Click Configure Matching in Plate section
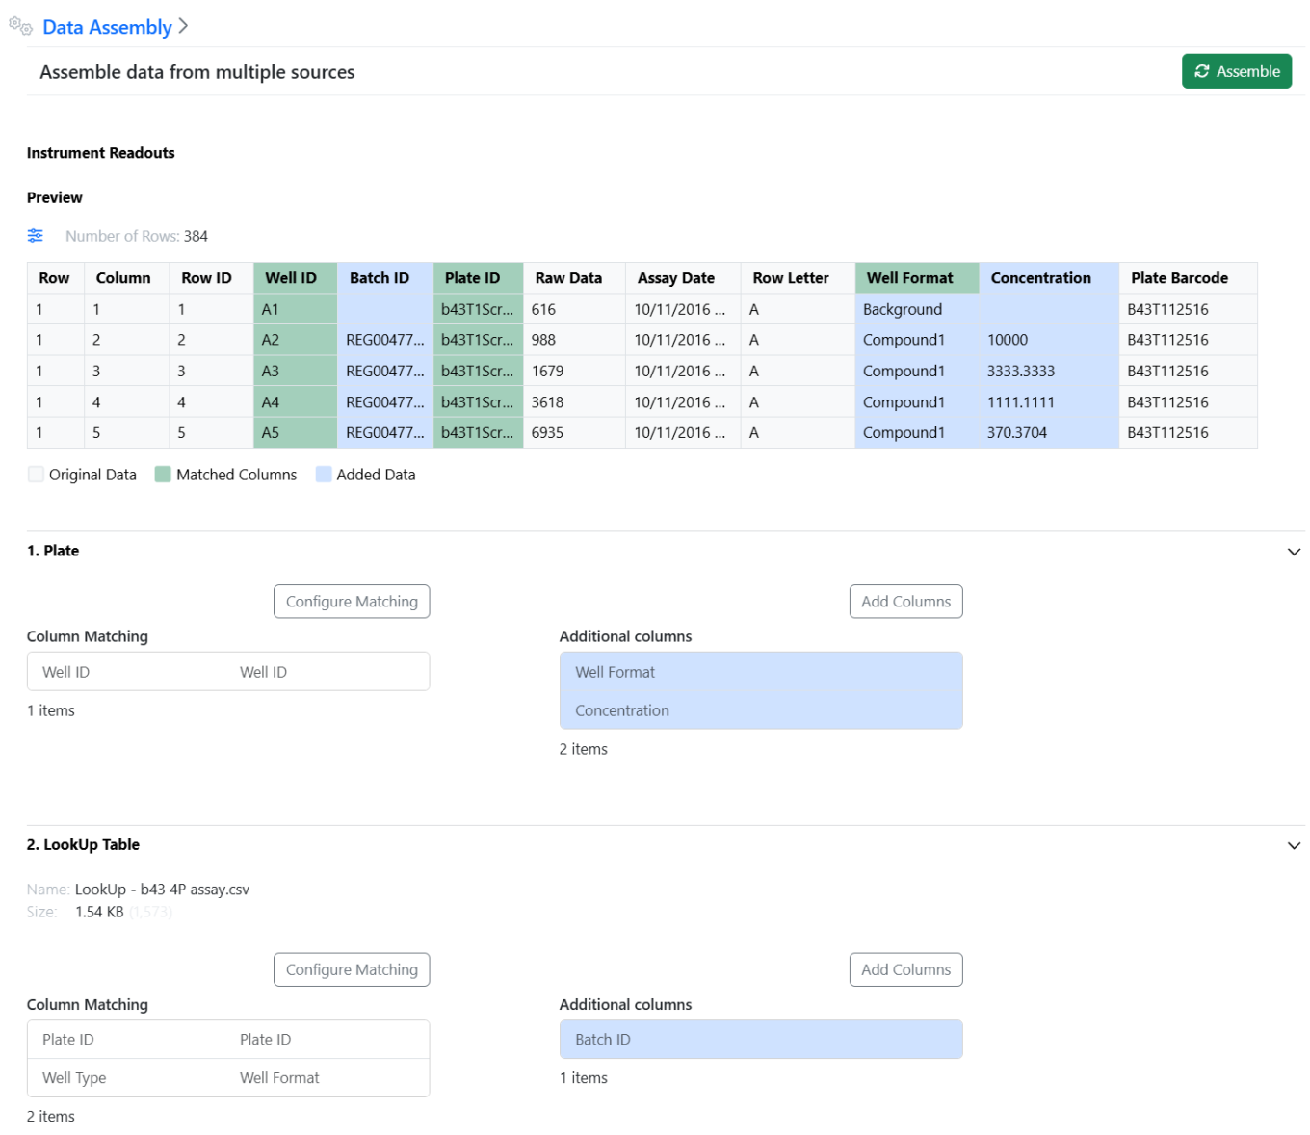Viewport: 1310px width, 1135px height. 352,602
